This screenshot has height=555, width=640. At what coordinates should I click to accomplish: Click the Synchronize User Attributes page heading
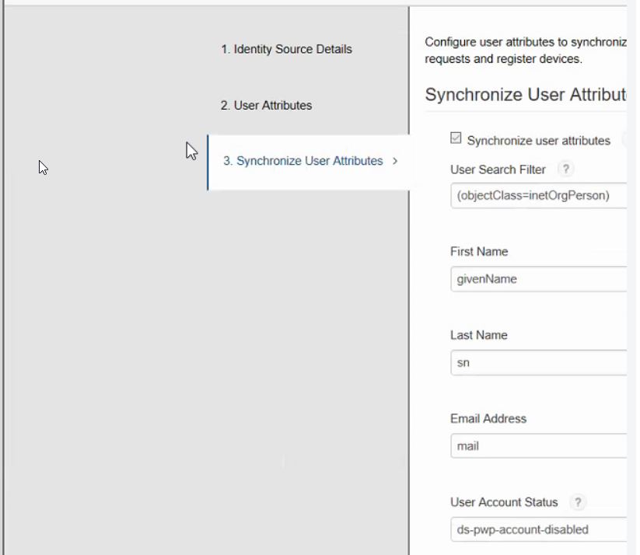(526, 95)
